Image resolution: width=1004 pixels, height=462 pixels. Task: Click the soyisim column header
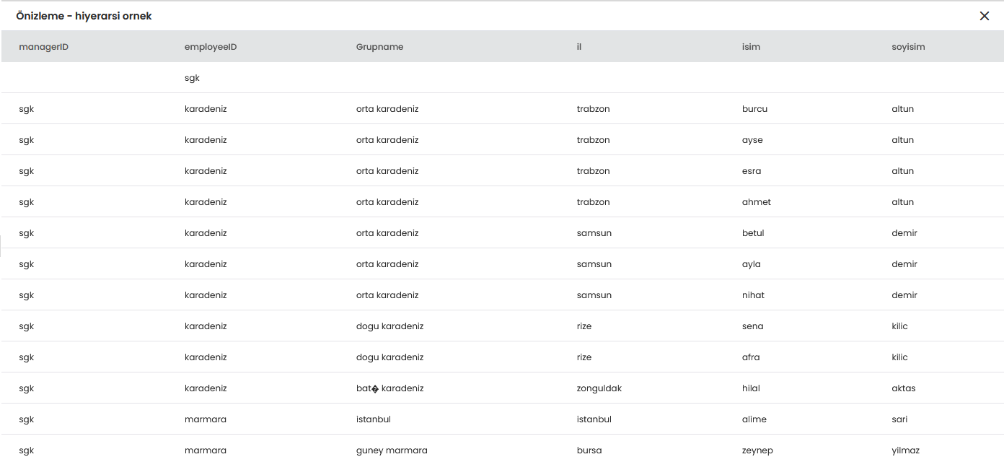tap(908, 47)
